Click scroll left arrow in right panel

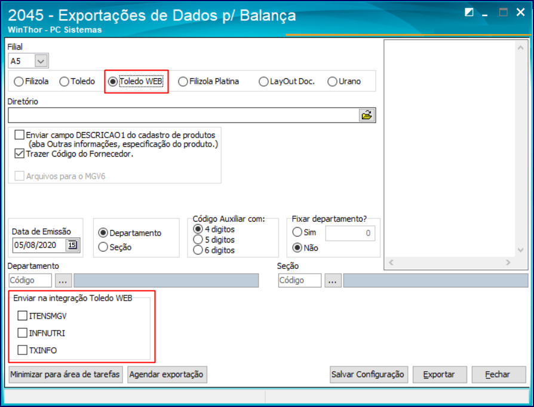pos(391,262)
